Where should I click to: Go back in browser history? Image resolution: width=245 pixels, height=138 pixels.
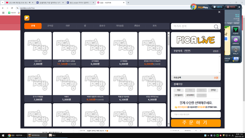click(x=3, y=8)
